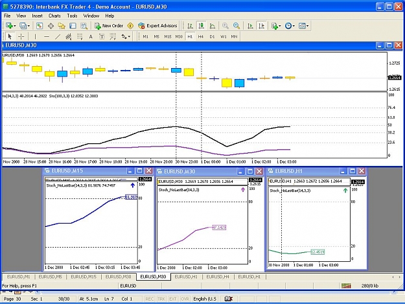The width and height of the screenshot is (405, 304).
Task: Select the Crosshair tool
Action: [21, 37]
